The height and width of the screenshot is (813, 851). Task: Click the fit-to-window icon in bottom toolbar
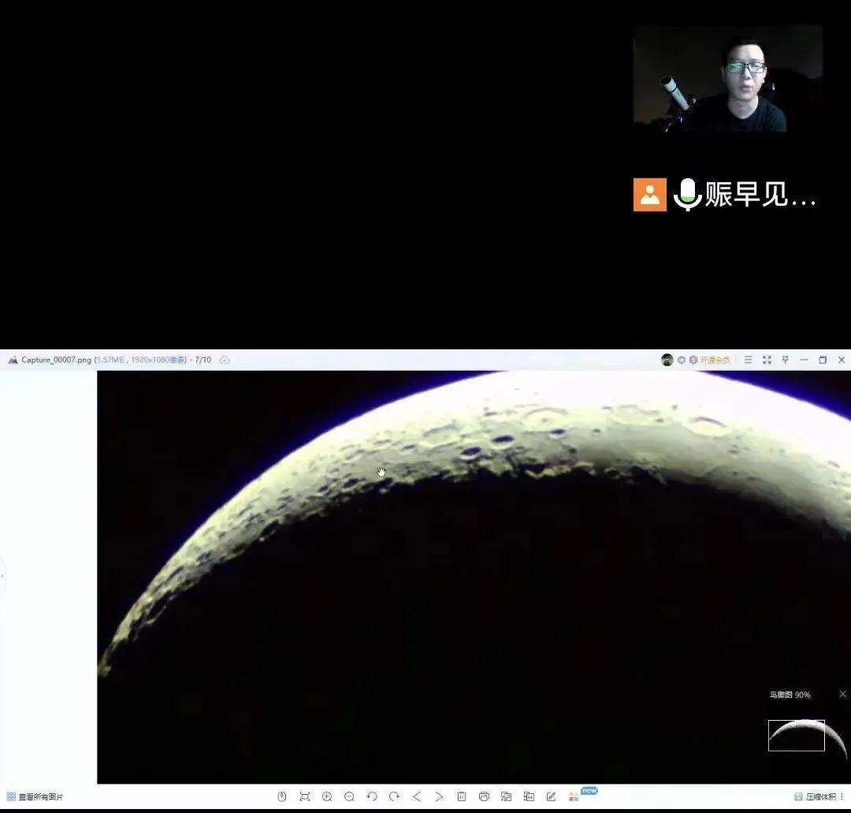(304, 796)
